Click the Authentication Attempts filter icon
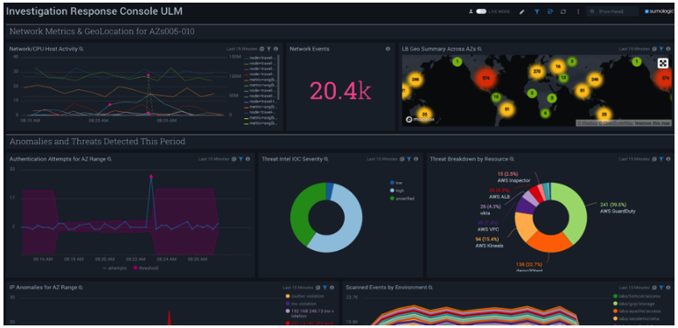 [x=241, y=159]
